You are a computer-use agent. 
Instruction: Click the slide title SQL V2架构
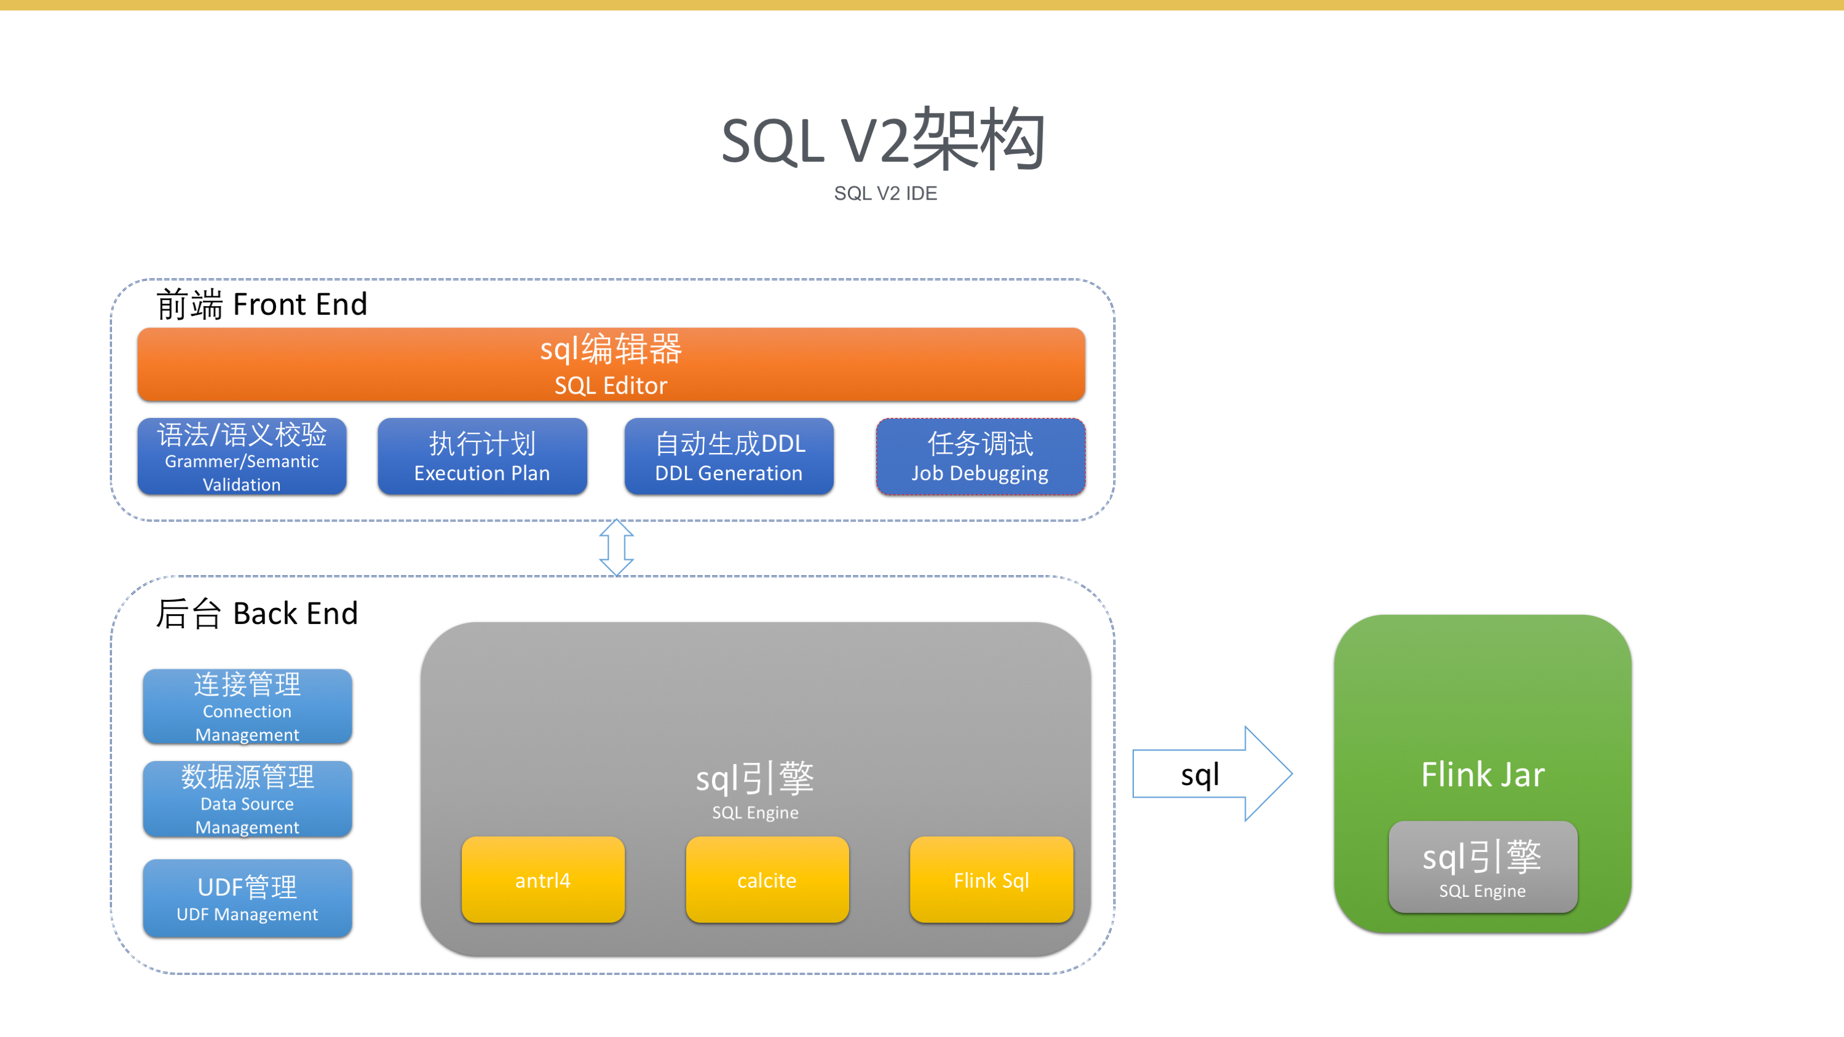click(x=884, y=139)
